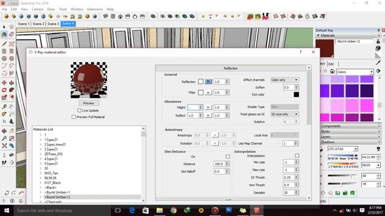The width and height of the screenshot is (385, 216).
Task: Open Chrome from the taskbar
Action: click(173, 211)
